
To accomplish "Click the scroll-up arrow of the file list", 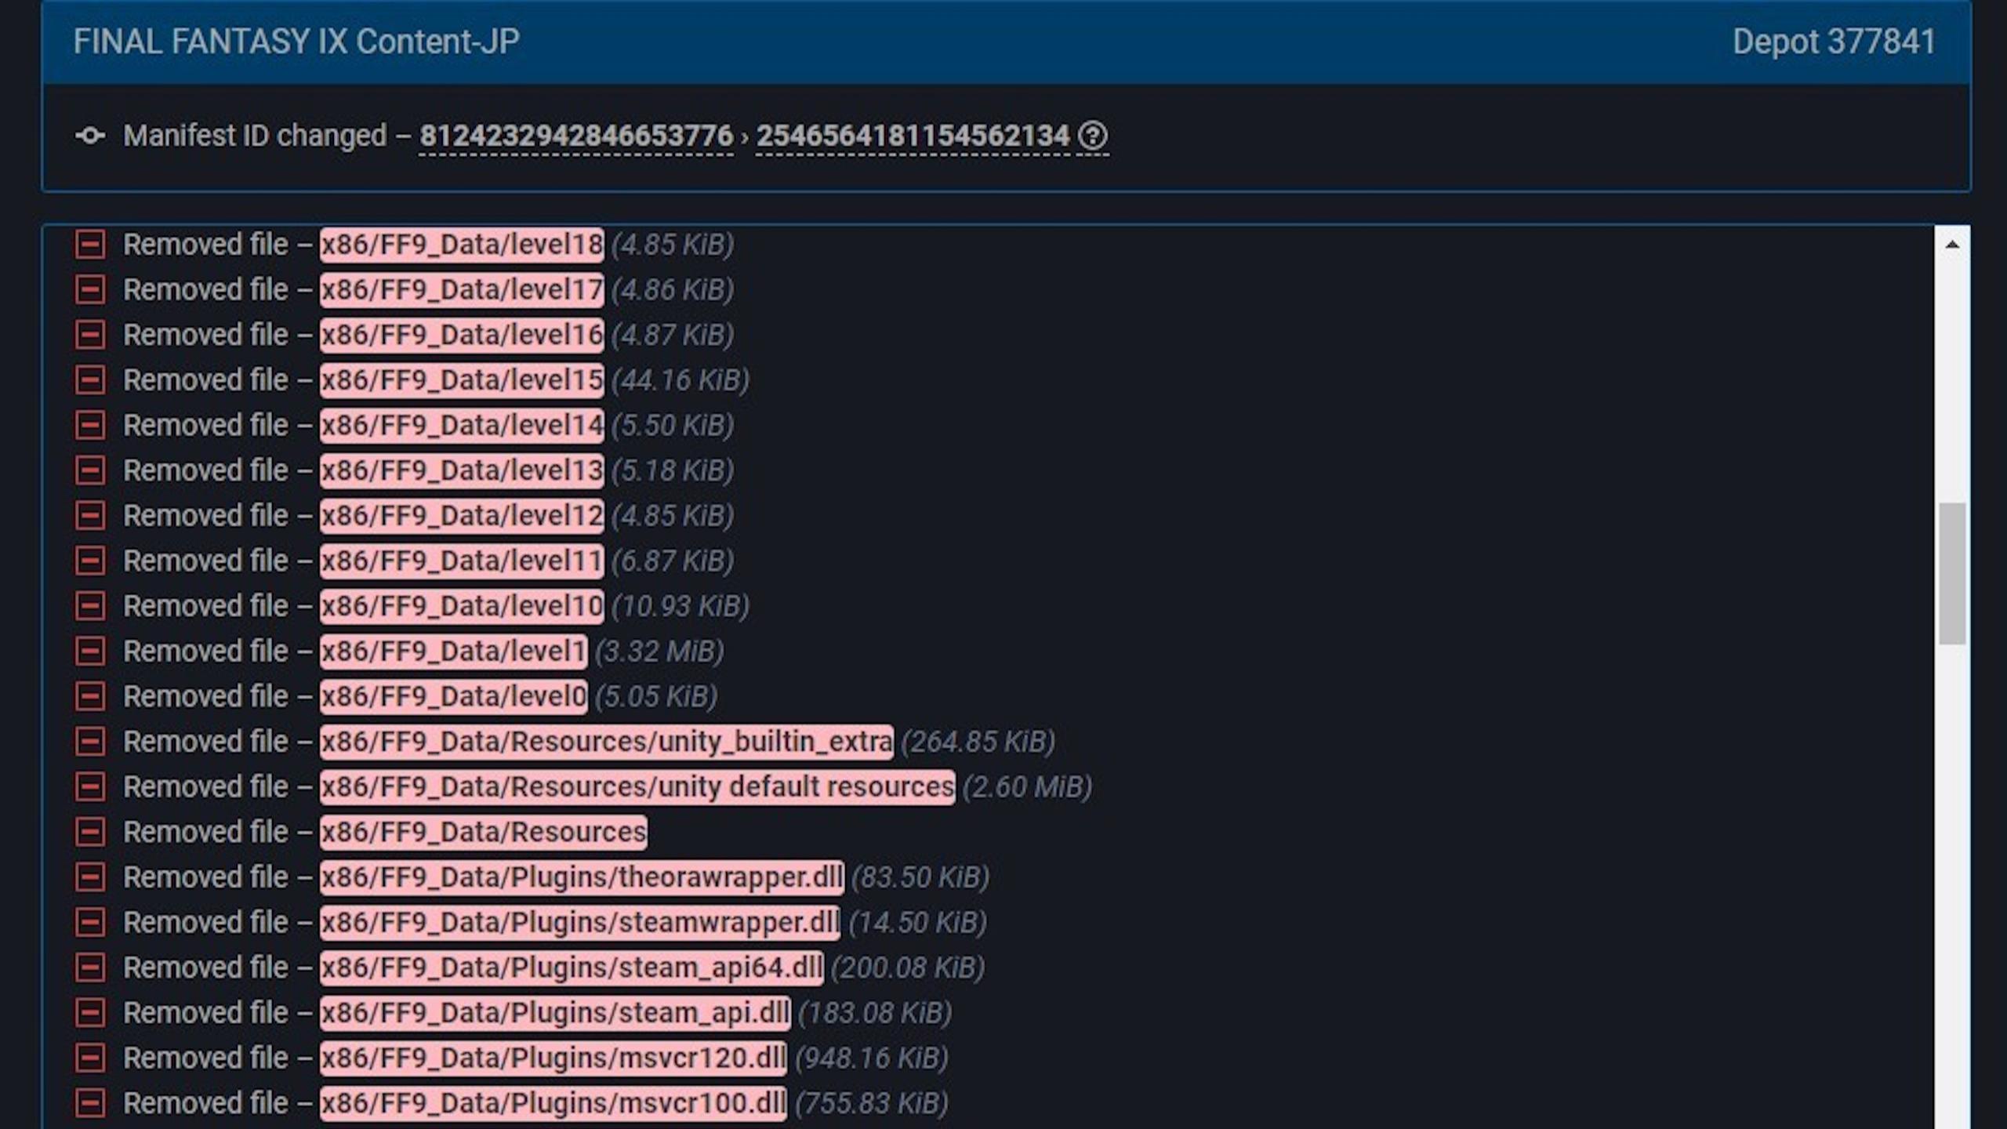I will (1952, 245).
